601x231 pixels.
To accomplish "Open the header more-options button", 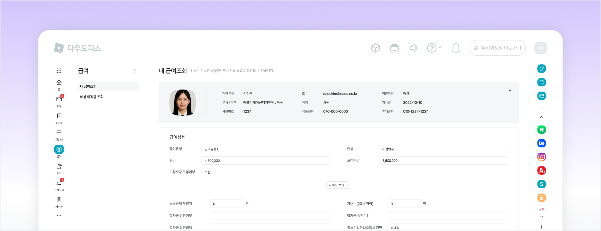I will pos(540,48).
